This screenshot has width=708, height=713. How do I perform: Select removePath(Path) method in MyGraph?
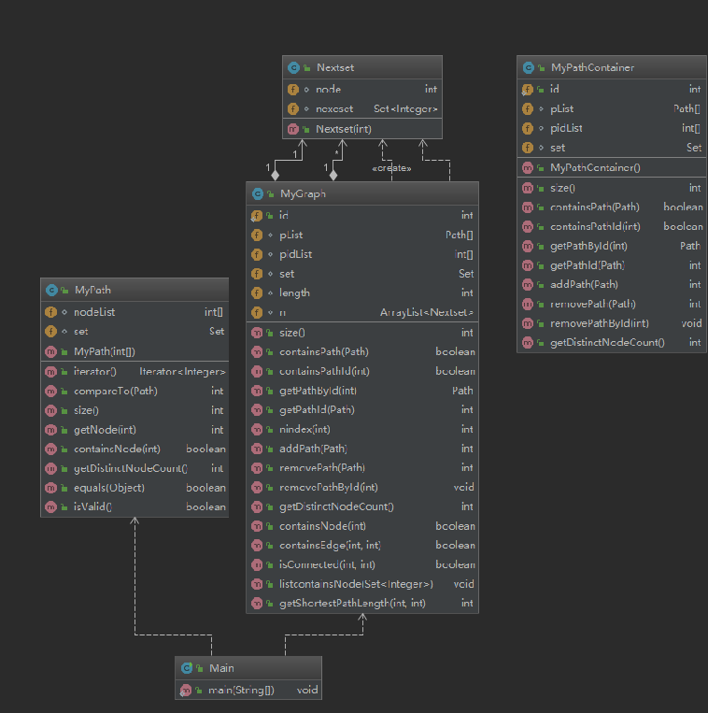point(322,467)
